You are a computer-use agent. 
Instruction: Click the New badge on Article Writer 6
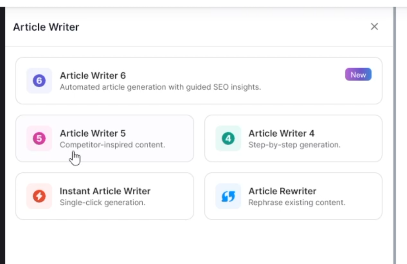tap(358, 74)
